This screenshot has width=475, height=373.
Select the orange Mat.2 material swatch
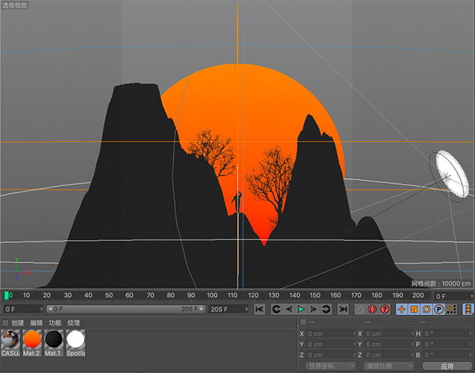coord(32,342)
